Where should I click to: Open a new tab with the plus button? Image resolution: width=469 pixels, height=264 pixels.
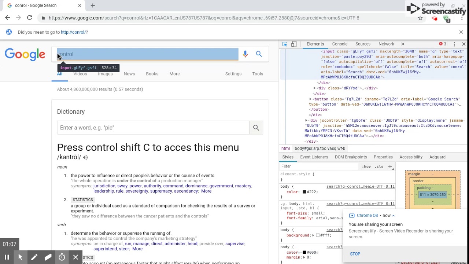pyautogui.click(x=93, y=5)
